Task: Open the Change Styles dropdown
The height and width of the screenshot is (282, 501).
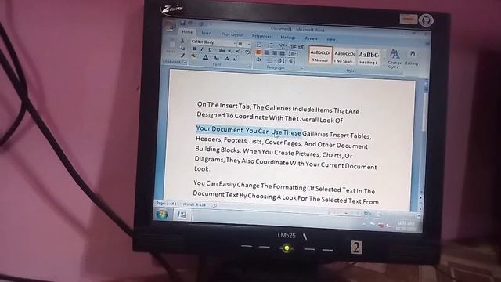Action: click(395, 59)
